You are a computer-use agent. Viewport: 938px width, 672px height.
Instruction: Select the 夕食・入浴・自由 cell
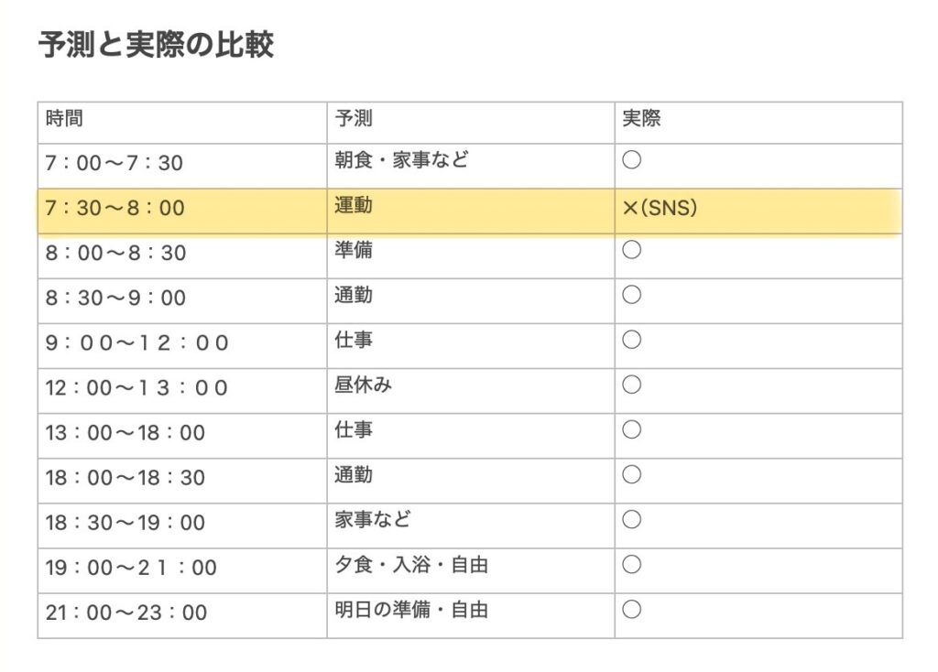[411, 565]
